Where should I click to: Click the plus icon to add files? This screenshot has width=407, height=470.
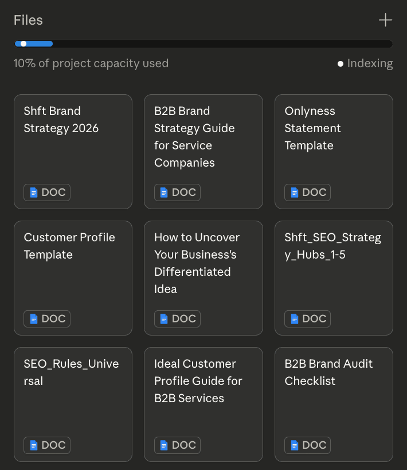pos(385,20)
